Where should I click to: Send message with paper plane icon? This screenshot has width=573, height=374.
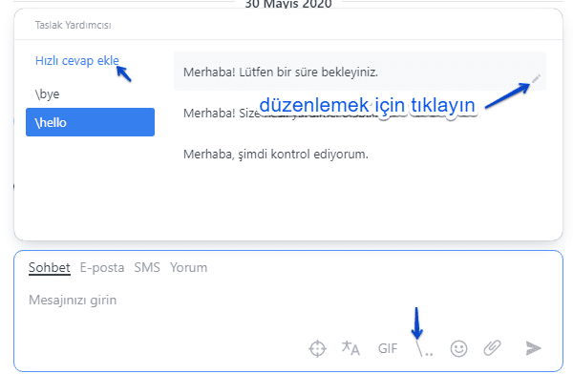tap(533, 348)
